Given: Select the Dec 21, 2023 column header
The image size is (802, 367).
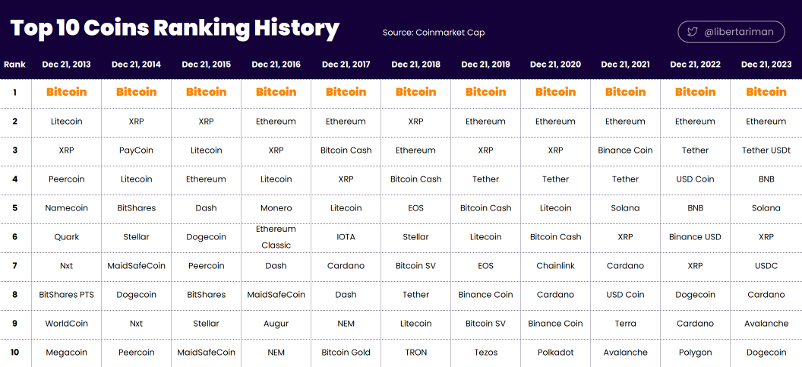Looking at the screenshot, I should click(766, 65).
